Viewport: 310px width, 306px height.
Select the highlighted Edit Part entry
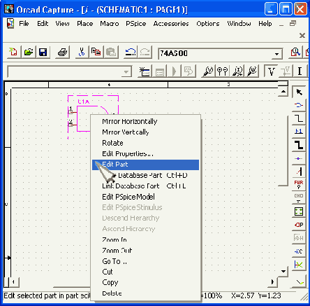tap(145, 165)
